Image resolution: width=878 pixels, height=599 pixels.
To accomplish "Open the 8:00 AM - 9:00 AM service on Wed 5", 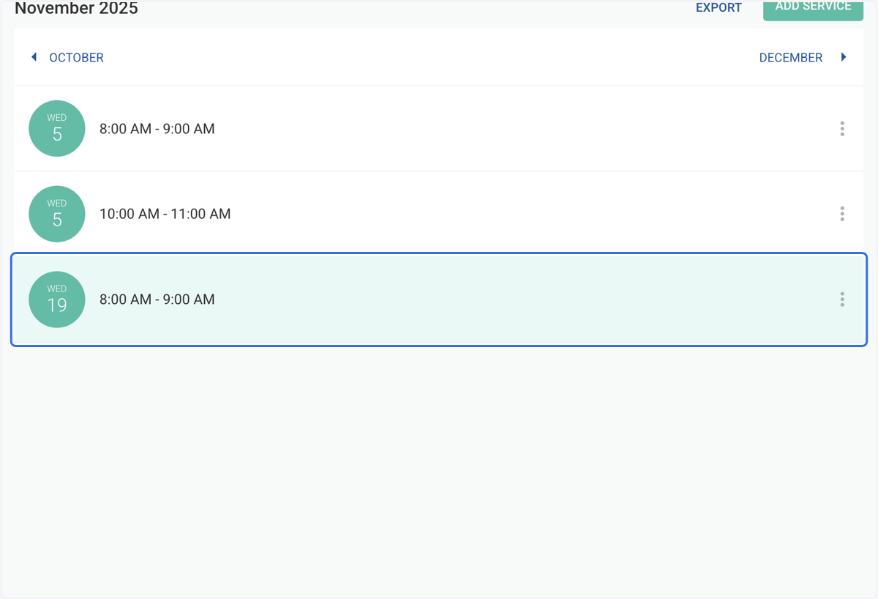I will [439, 129].
